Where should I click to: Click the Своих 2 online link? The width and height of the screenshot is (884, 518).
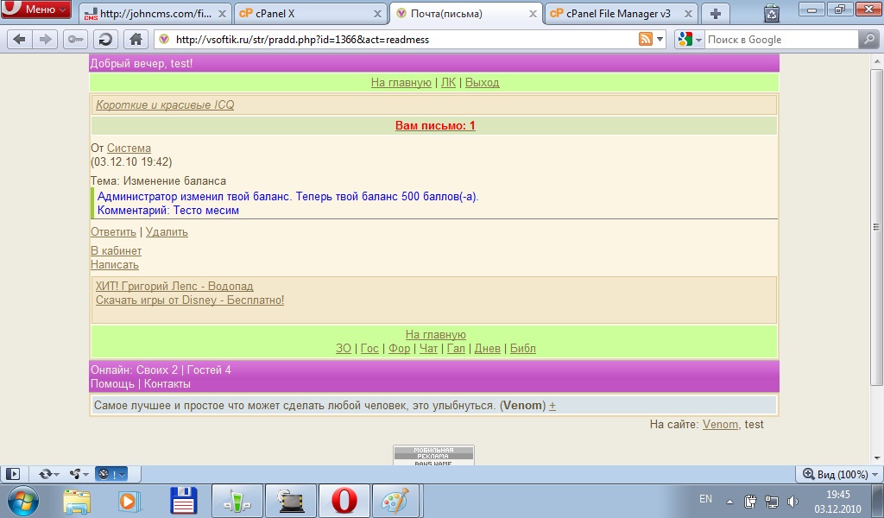[157, 370]
